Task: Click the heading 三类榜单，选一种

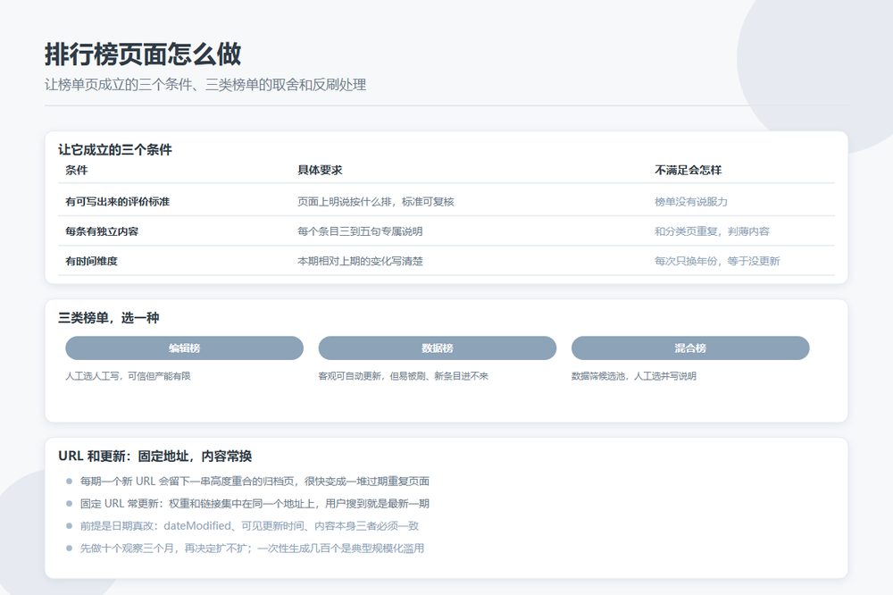Action: click(108, 318)
